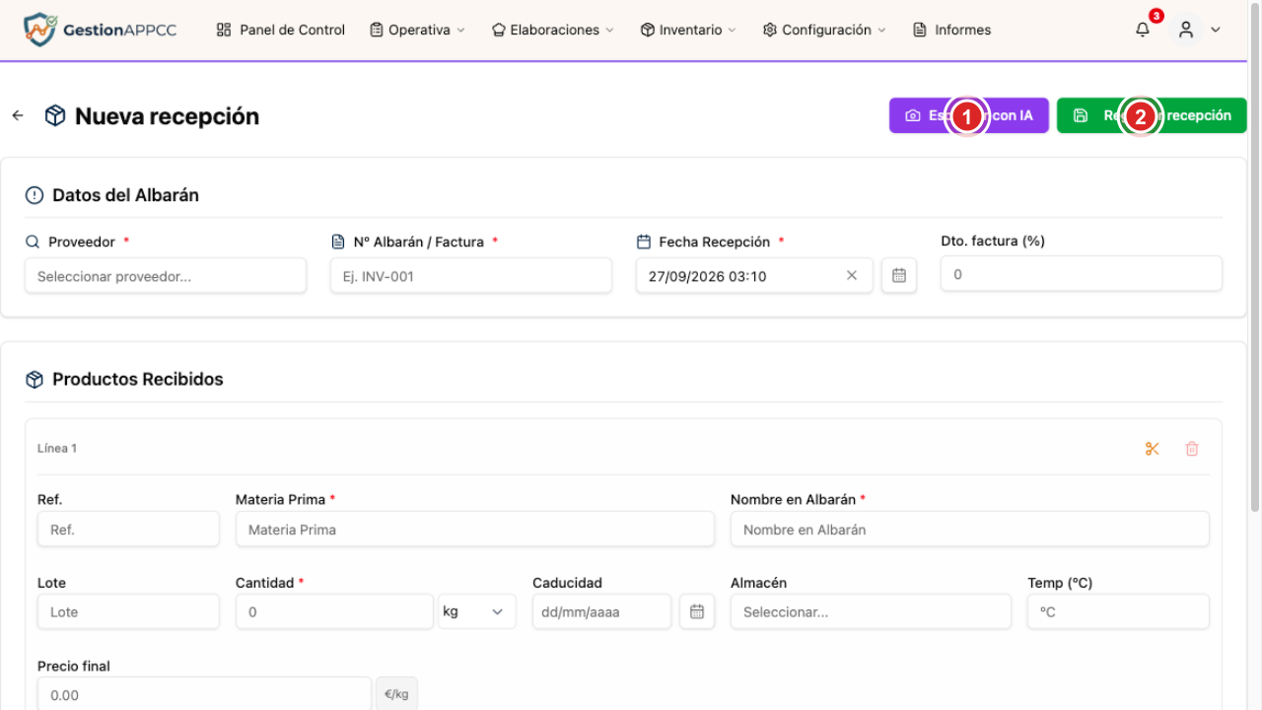
Task: Open the Caducidad calendar picker
Action: pos(697,611)
